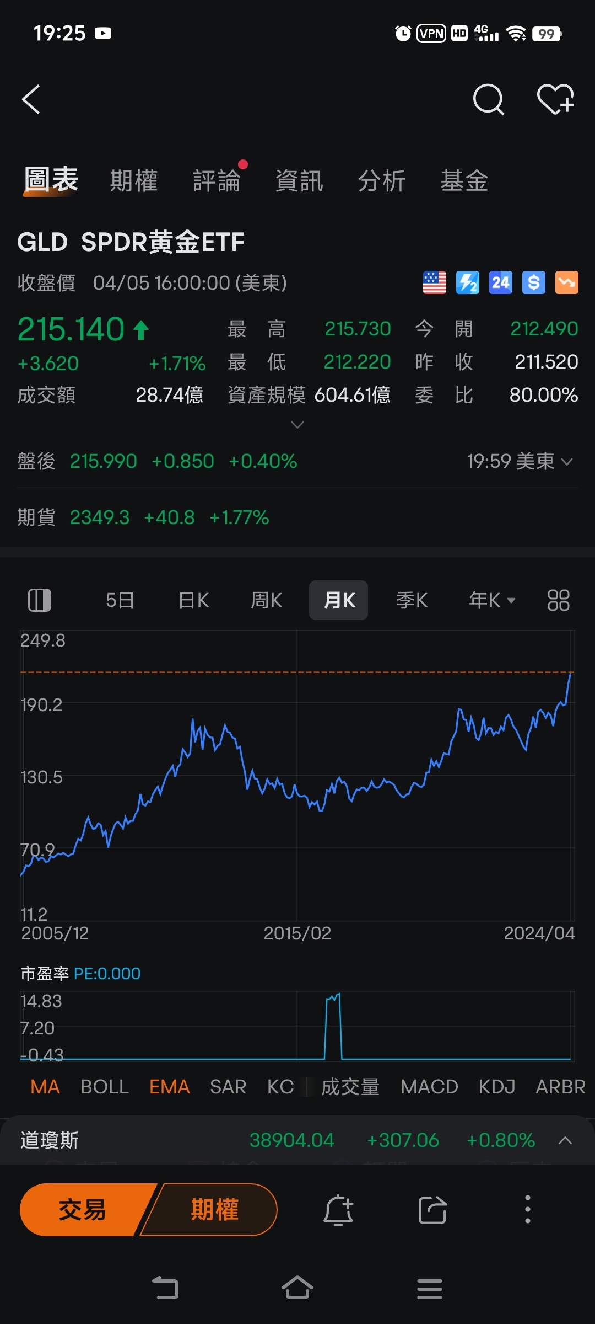595x1324 pixels.
Task: Select the 周K chart period
Action: tap(267, 600)
